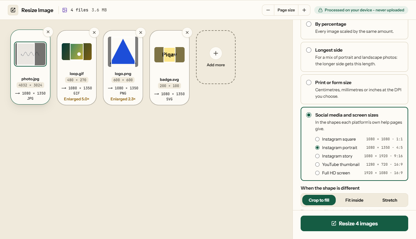The width and height of the screenshot is (416, 239).
Task: Choose the Longest side option
Action: click(x=354, y=57)
